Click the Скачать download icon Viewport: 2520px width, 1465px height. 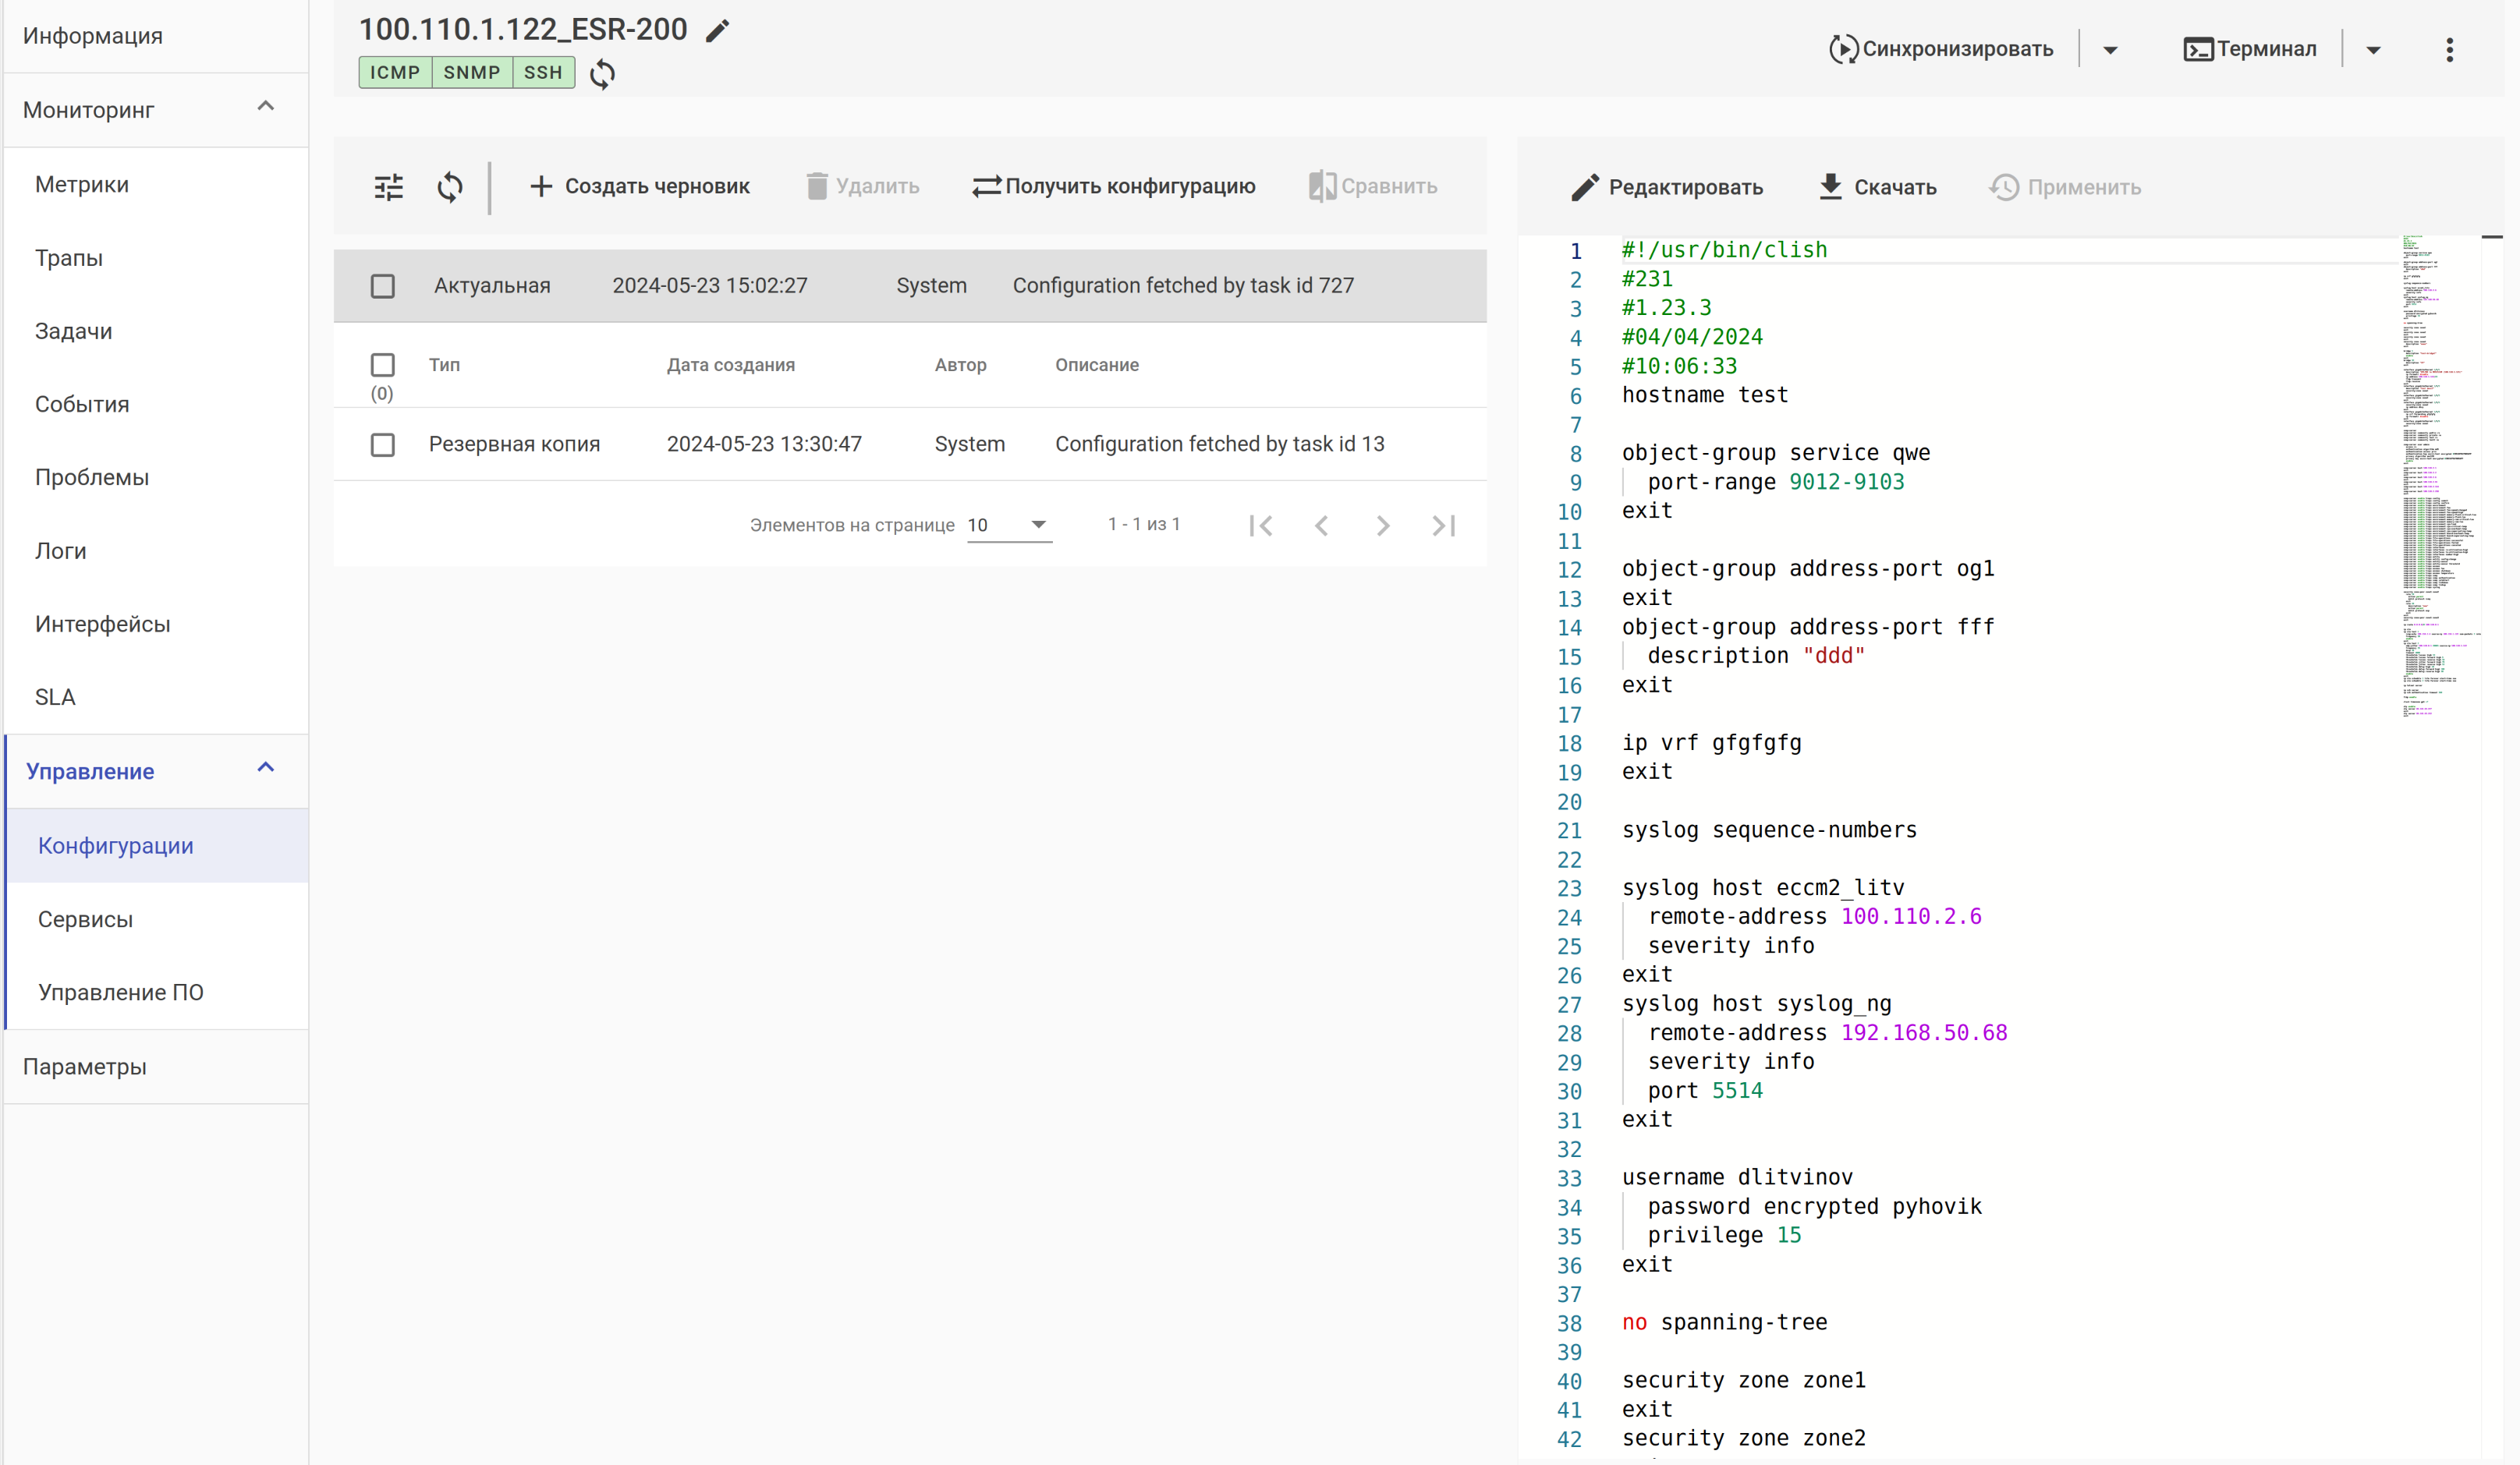(1830, 187)
